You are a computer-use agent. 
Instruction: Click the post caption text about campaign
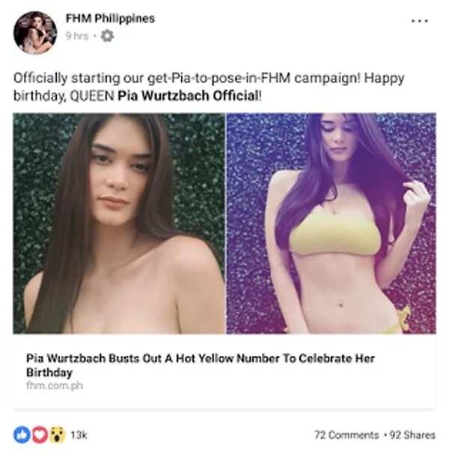[209, 87]
